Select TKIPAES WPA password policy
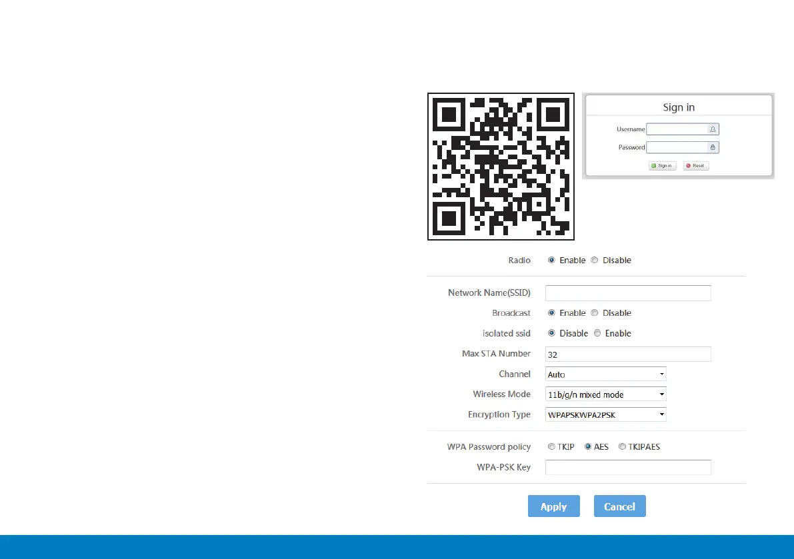The image size is (794, 559). pos(623,446)
